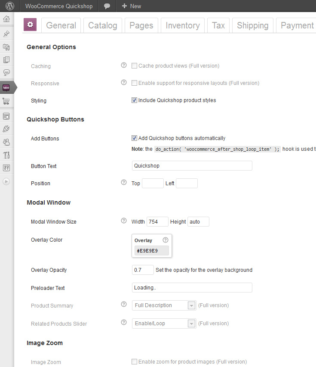Viewport: 316px width, 367px height.
Task: Click the General Options heading
Action: [x=52, y=47]
